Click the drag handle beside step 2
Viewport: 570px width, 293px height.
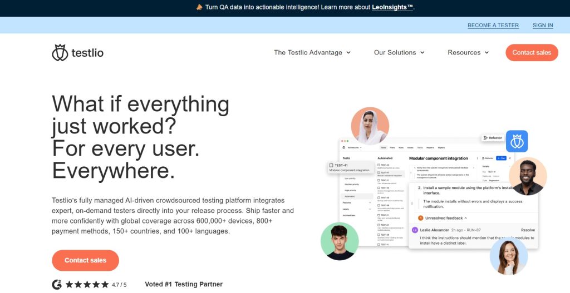point(412,203)
